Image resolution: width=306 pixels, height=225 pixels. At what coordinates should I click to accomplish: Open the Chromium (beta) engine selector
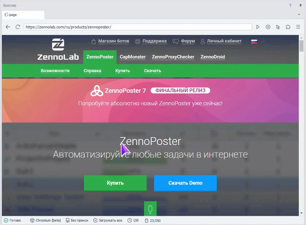click(45, 220)
